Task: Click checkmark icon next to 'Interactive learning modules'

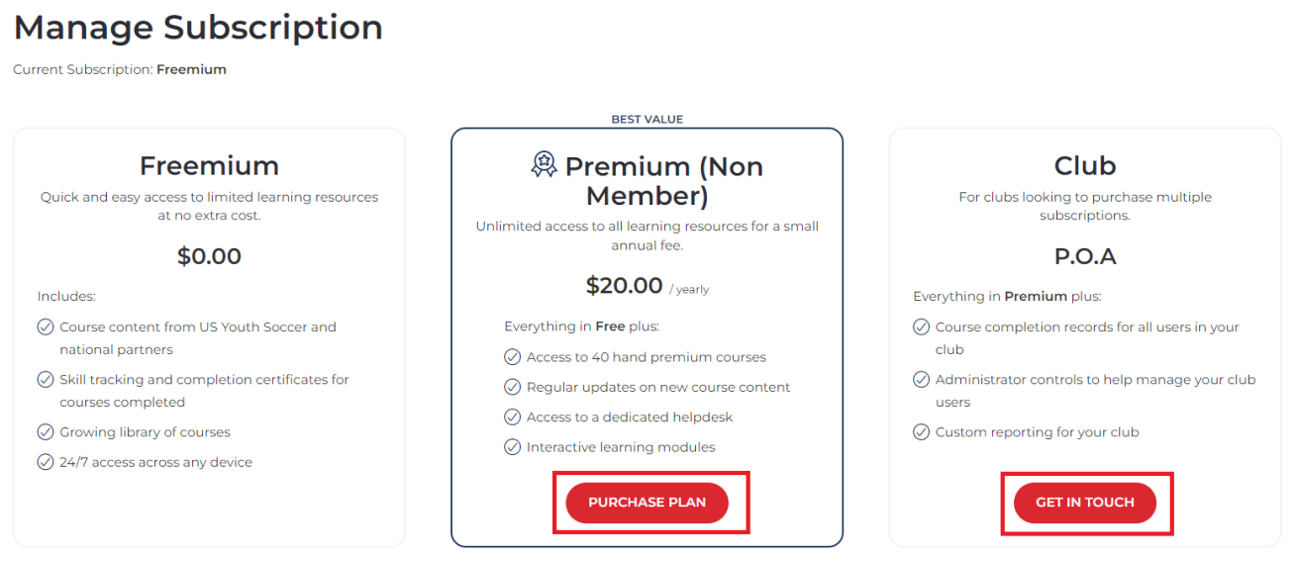Action: [512, 447]
